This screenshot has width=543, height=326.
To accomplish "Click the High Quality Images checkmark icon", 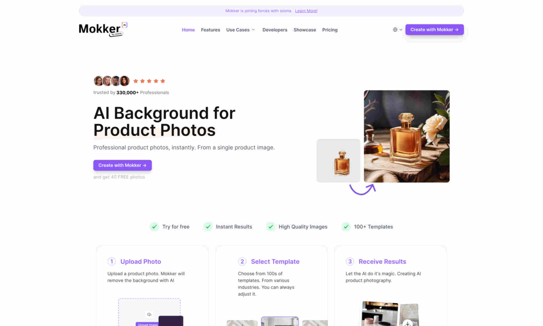I will pos(270,227).
